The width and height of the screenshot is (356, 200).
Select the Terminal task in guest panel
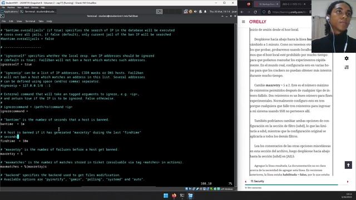(38, 12)
